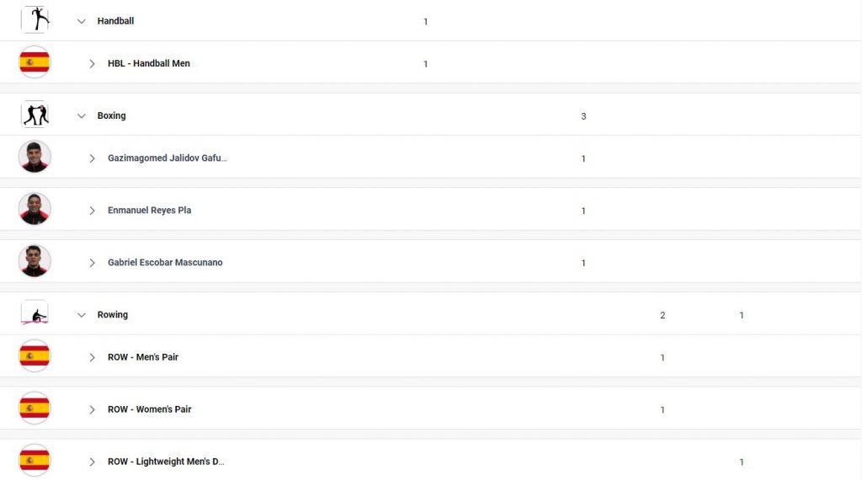Click the Rowing sport pictogram icon
The image size is (862, 481).
(x=35, y=314)
